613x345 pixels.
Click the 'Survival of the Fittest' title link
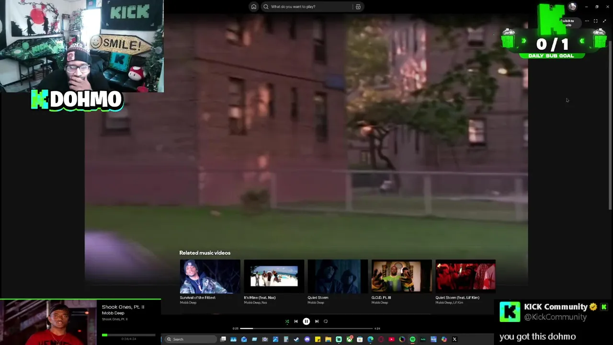pos(197,298)
